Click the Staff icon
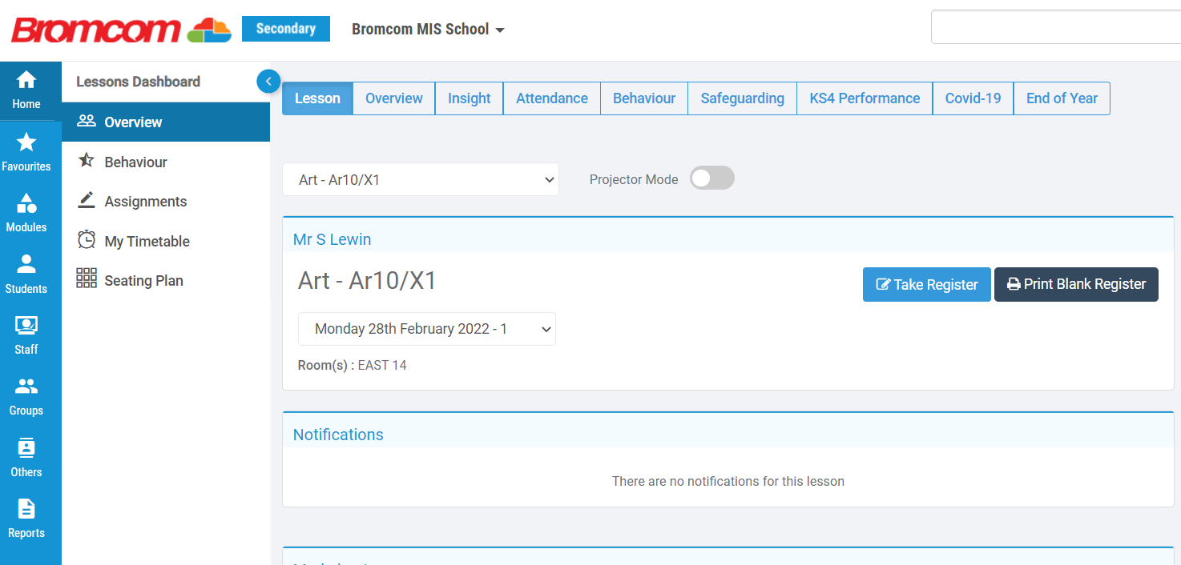The height and width of the screenshot is (565, 1181). 26,331
